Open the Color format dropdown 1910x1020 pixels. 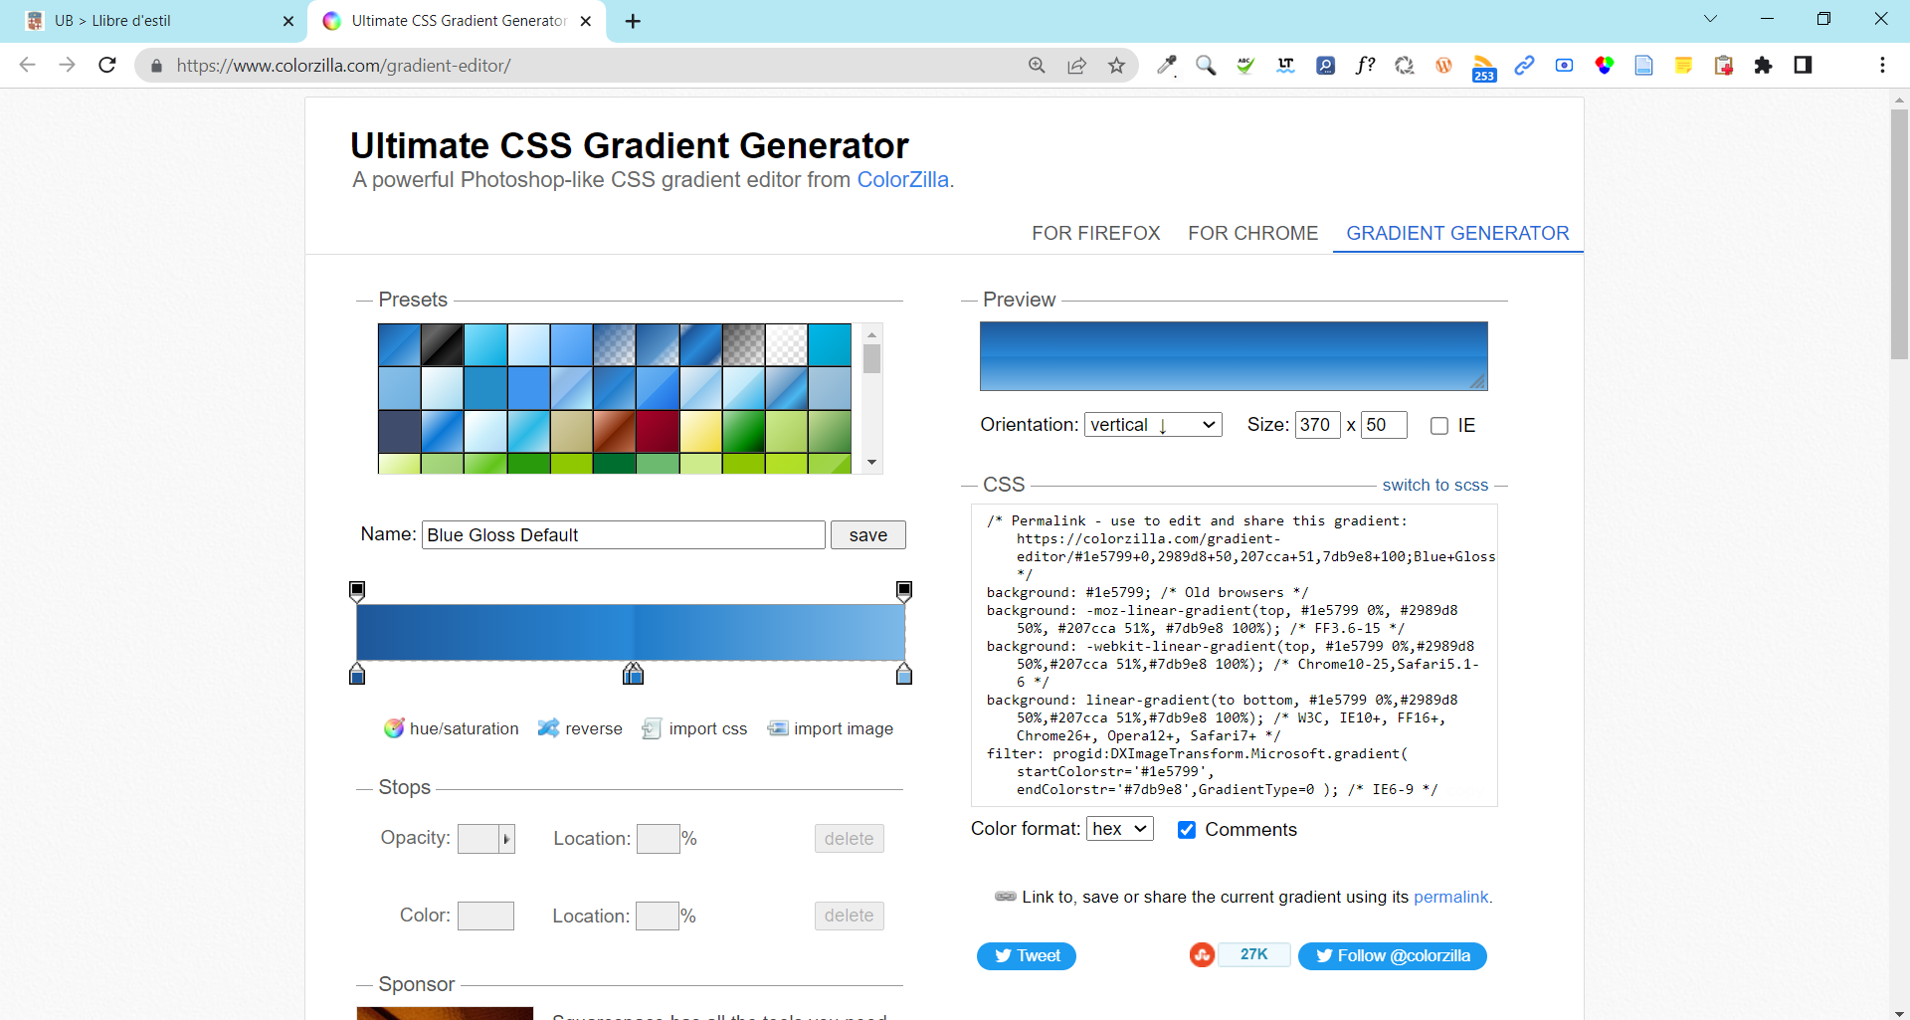pyautogui.click(x=1119, y=828)
